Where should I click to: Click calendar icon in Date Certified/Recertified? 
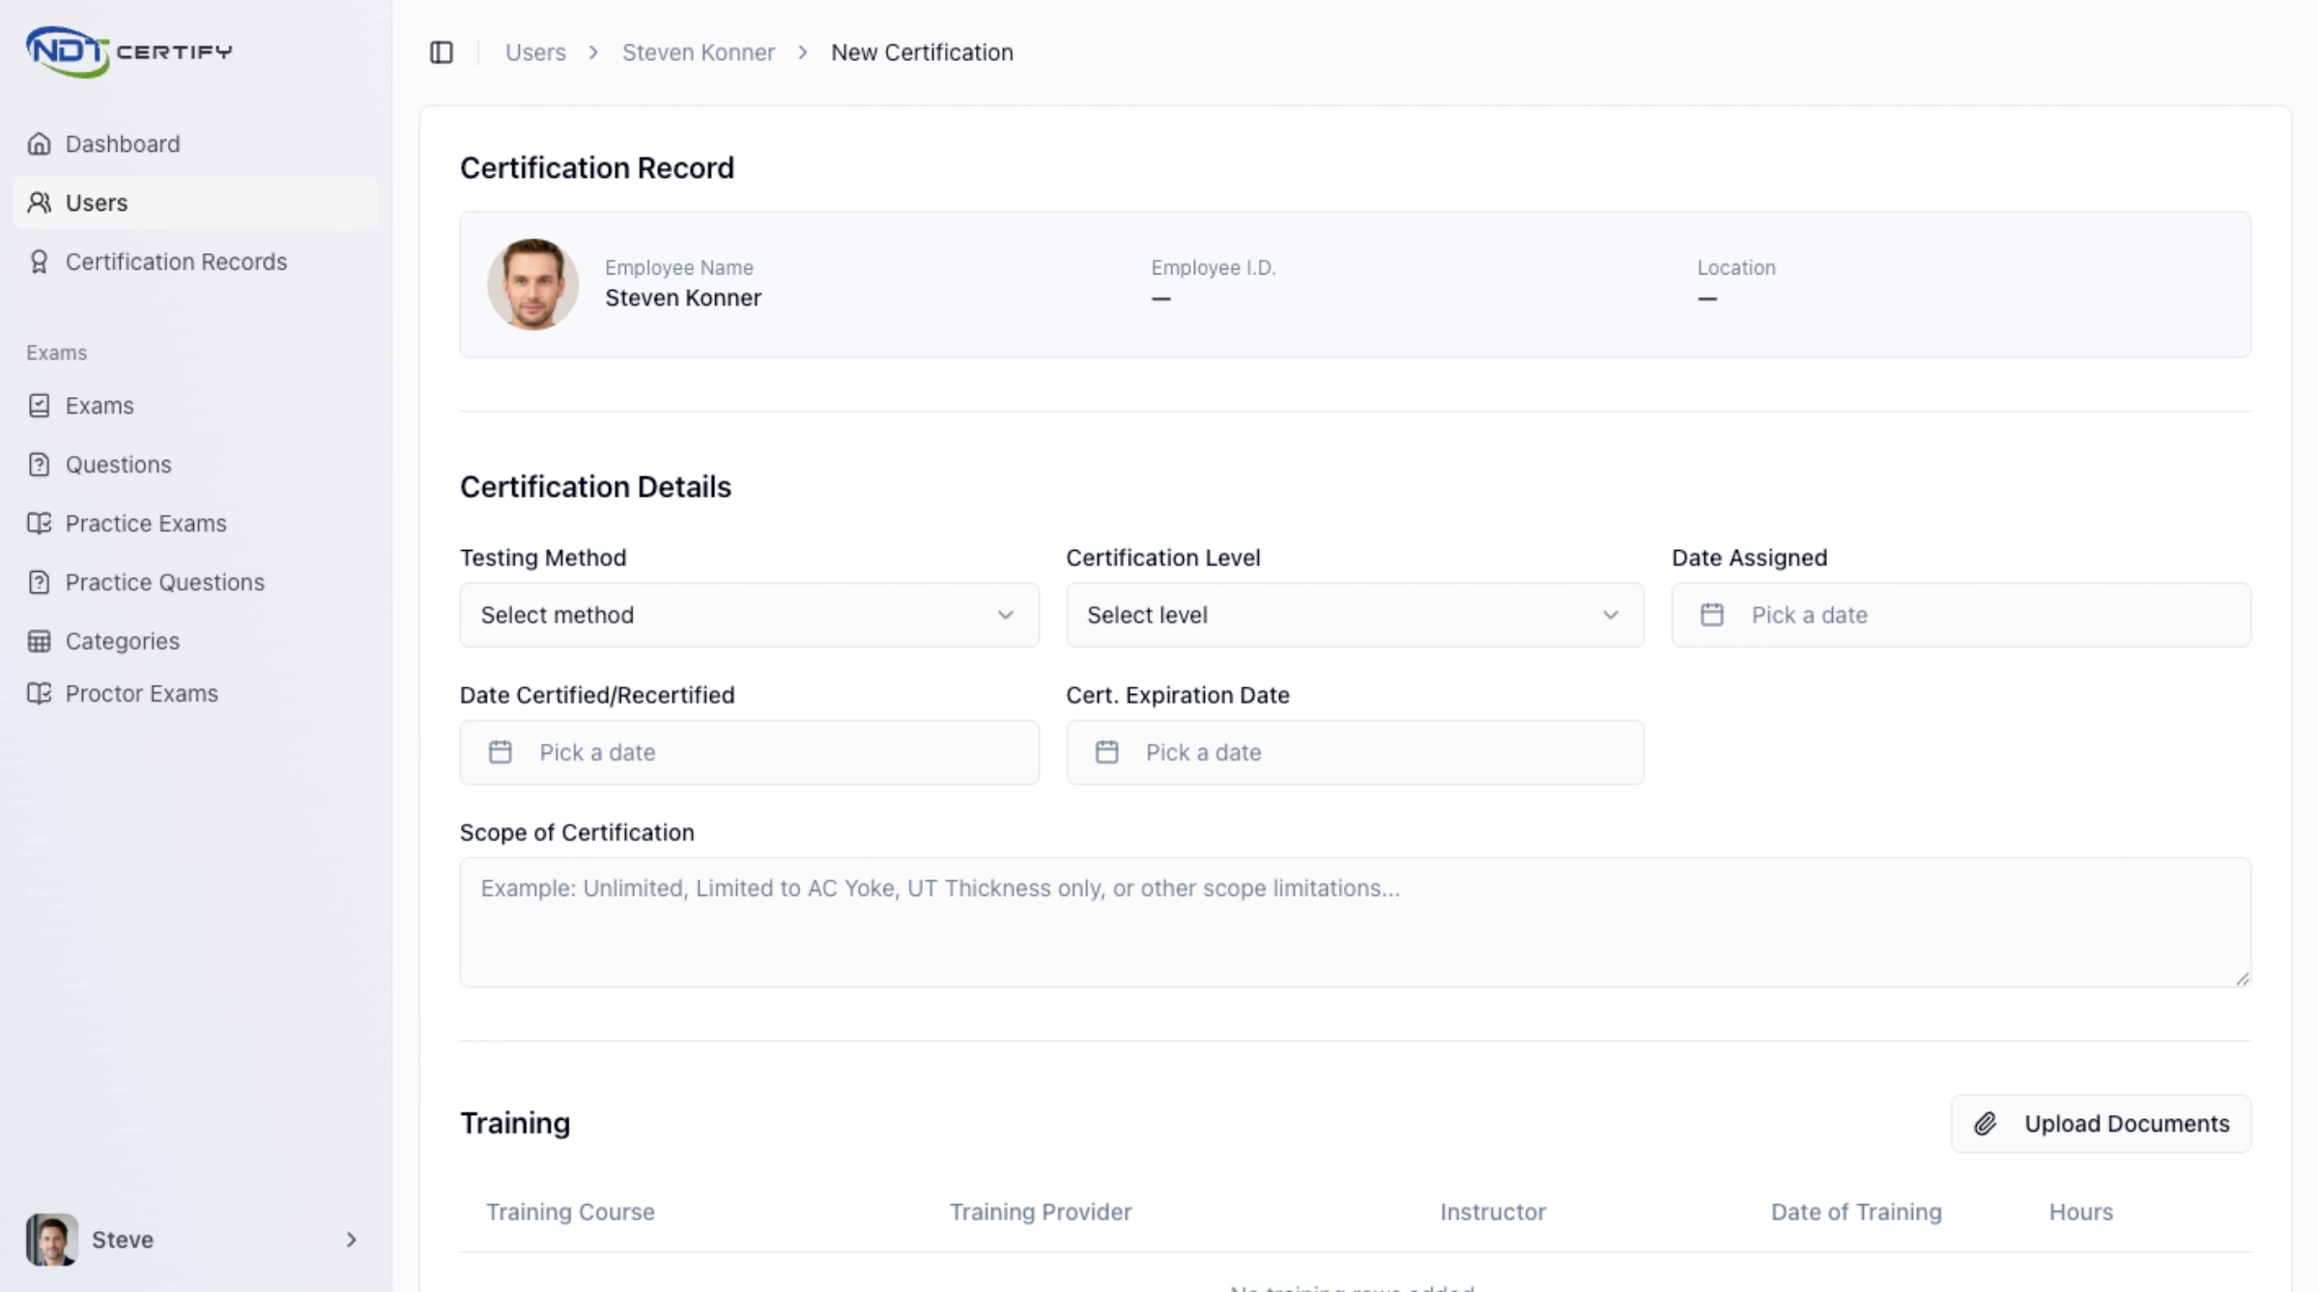point(500,752)
